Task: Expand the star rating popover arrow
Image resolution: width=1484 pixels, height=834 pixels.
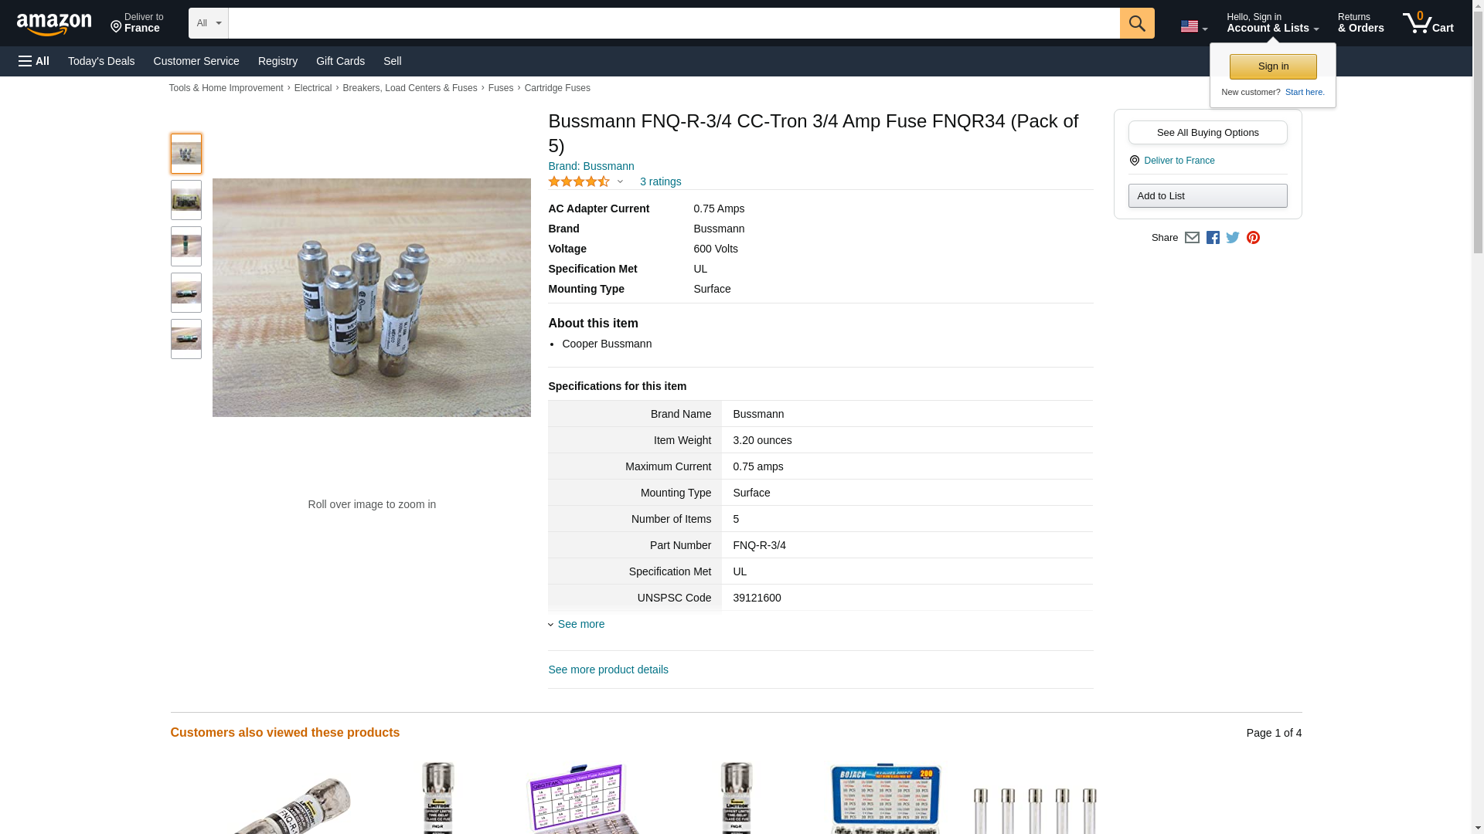Action: click(620, 182)
